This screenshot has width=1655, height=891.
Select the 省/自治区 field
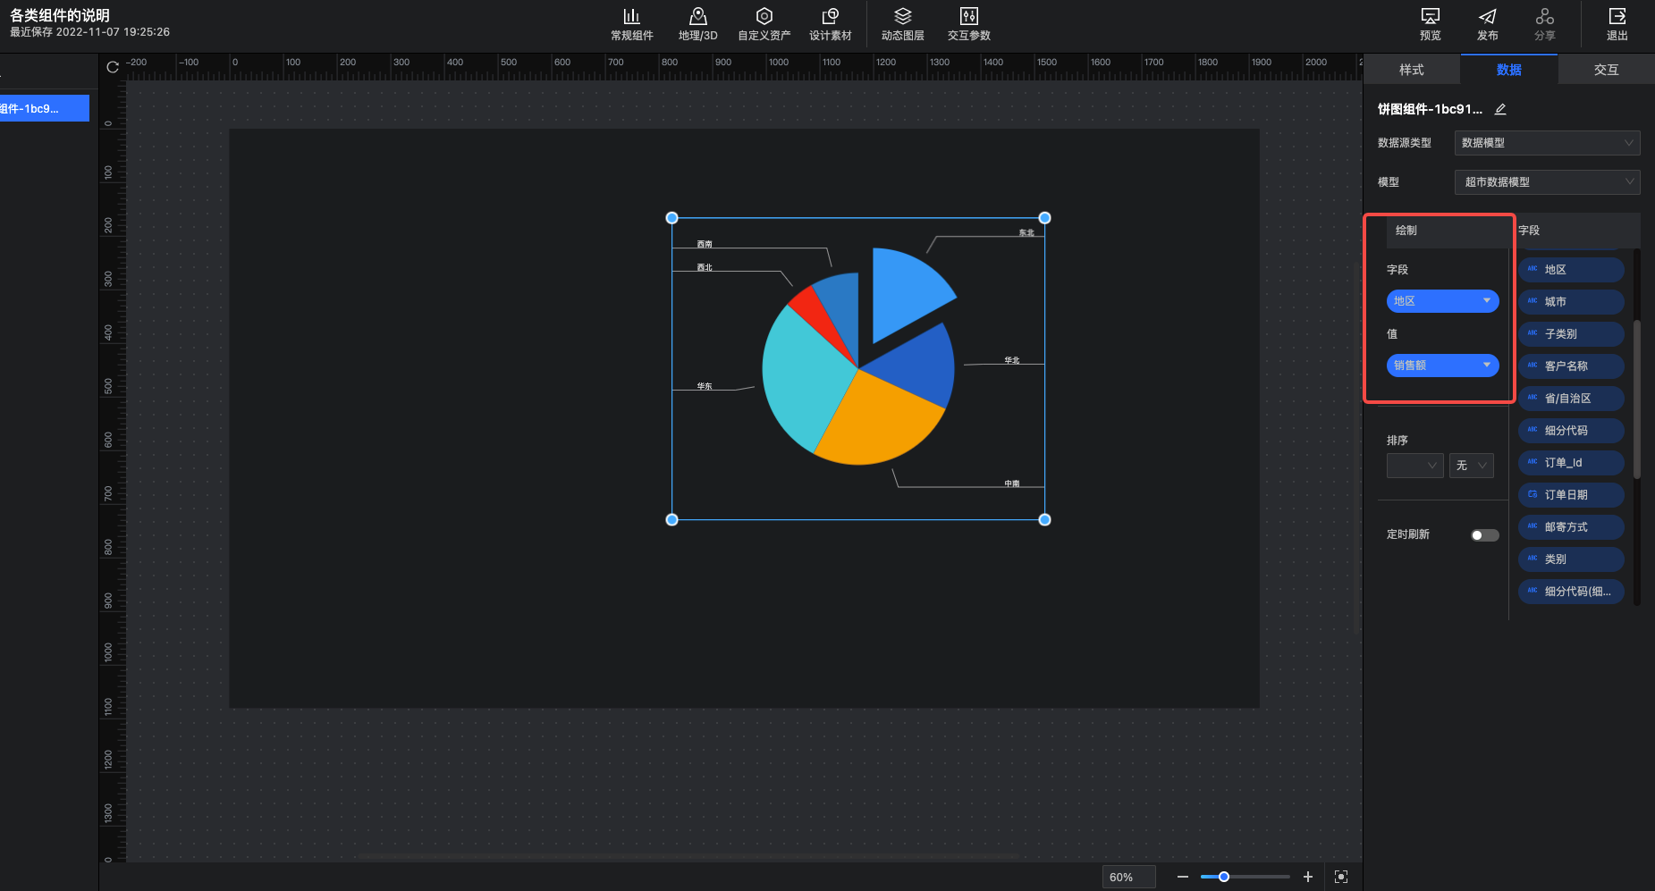coord(1571,399)
